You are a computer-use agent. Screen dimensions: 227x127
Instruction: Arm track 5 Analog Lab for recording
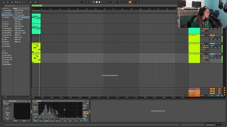220,54
